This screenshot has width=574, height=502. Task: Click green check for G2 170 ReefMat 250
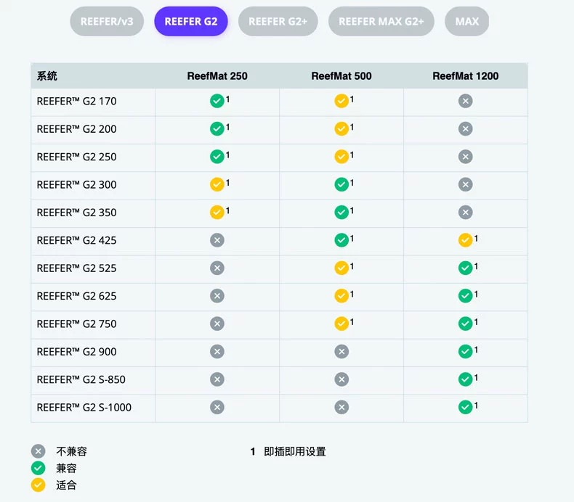coord(217,102)
